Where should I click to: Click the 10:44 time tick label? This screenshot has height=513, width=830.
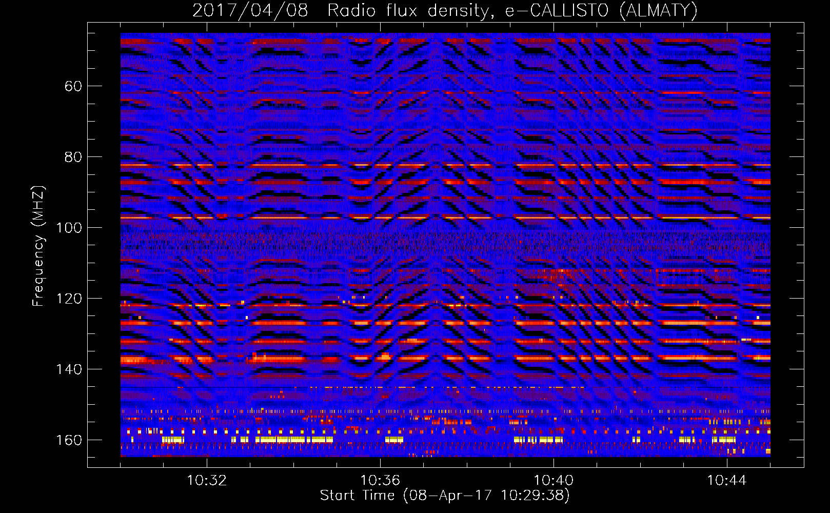727,480
